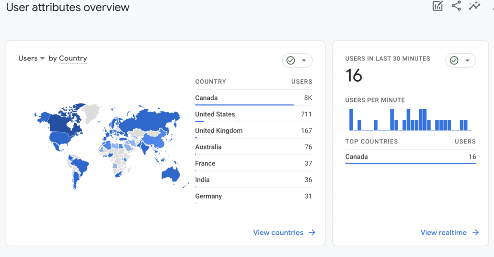Click the USERS column header in country table
The image size is (494, 257).
(302, 82)
